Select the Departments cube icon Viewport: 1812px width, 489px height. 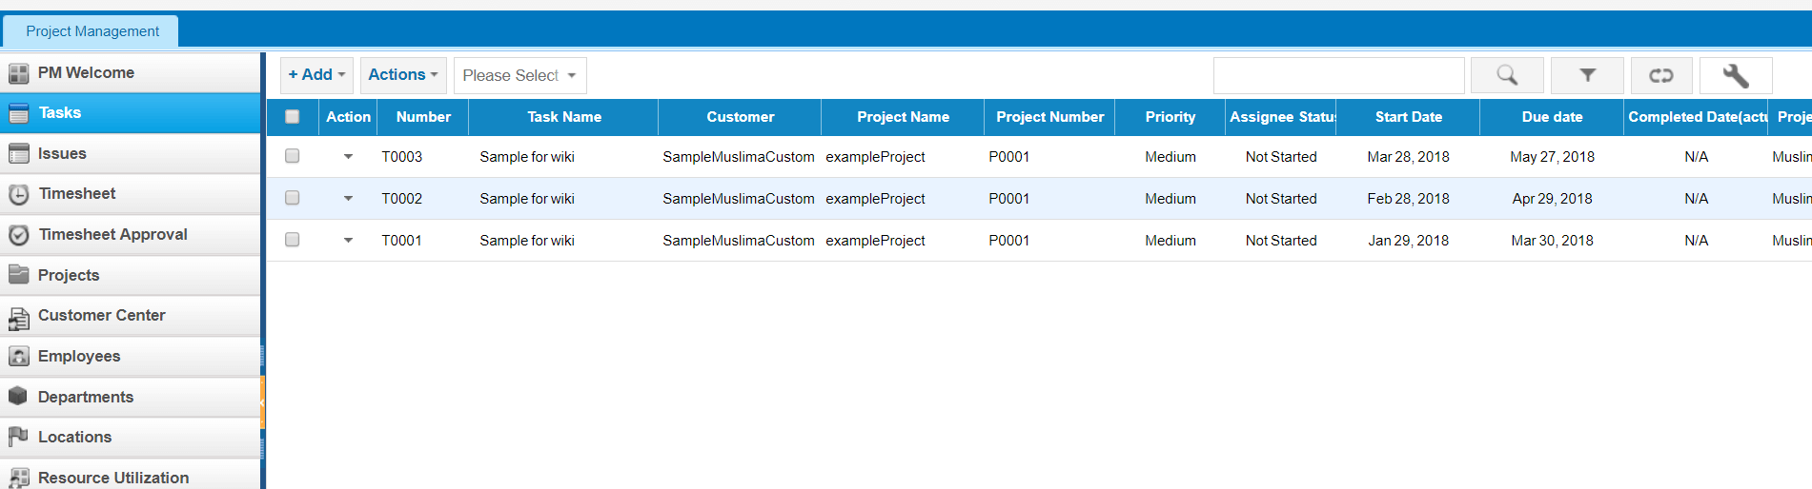[x=18, y=396]
